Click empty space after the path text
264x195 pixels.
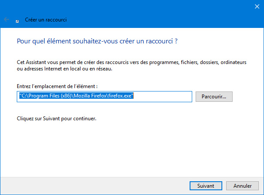(163, 97)
